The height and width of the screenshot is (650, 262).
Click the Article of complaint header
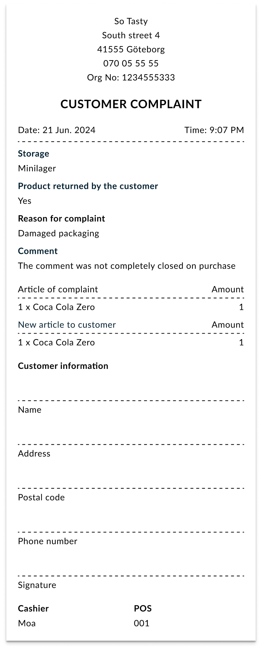(58, 289)
